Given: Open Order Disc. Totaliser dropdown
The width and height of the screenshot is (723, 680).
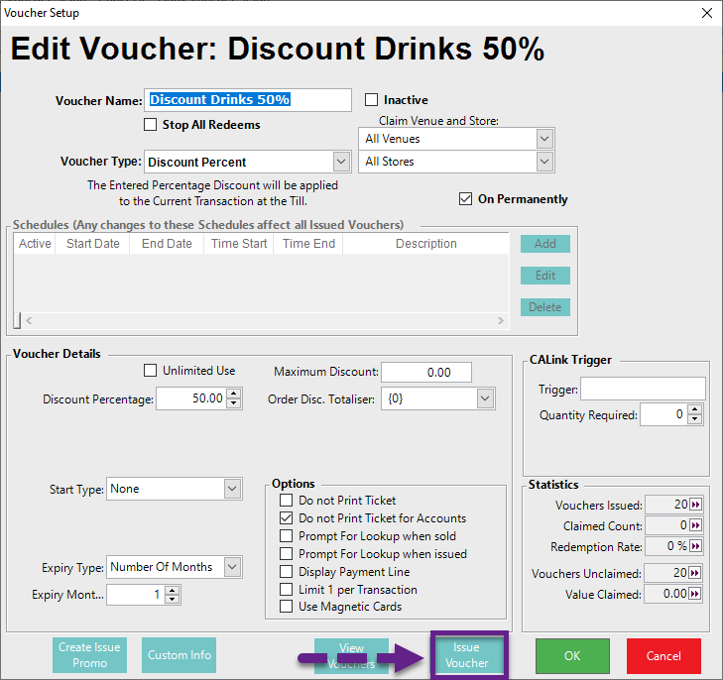Looking at the screenshot, I should pyautogui.click(x=485, y=398).
